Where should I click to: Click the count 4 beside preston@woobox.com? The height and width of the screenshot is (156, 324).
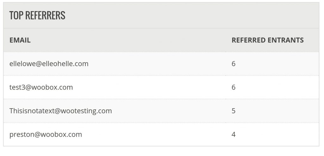[234, 134]
